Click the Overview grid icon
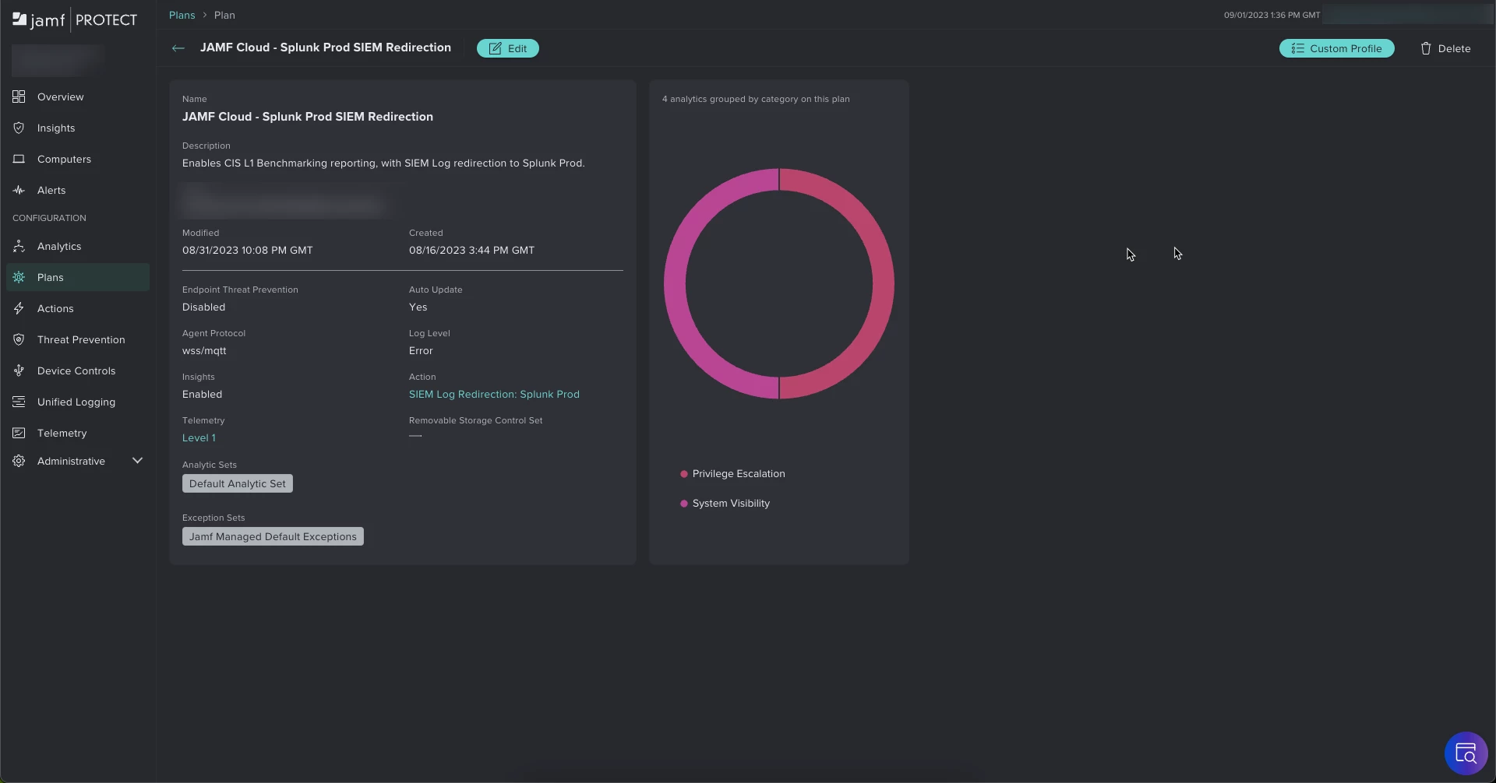 [x=19, y=97]
